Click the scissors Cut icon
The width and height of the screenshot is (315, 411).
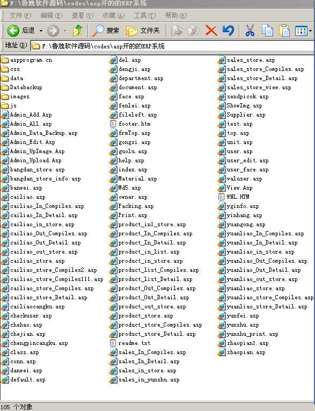pyautogui.click(x=250, y=31)
